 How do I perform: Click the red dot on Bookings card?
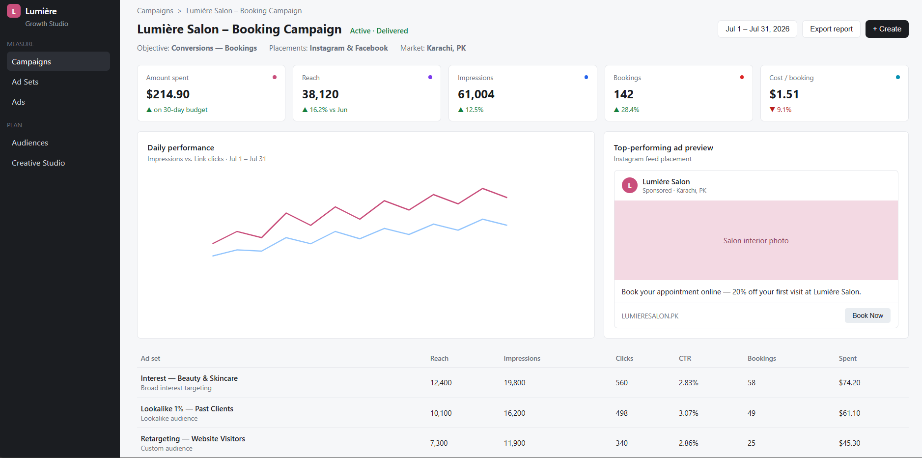tap(742, 77)
